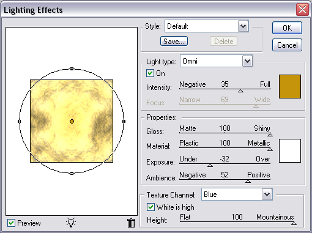Select the orange light center point in preview
312x233 pixels.
[x=72, y=121]
